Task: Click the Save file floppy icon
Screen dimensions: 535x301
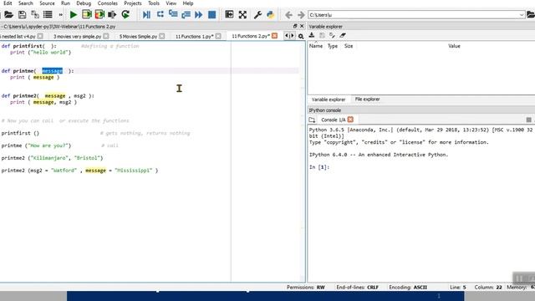Action: coord(23,15)
